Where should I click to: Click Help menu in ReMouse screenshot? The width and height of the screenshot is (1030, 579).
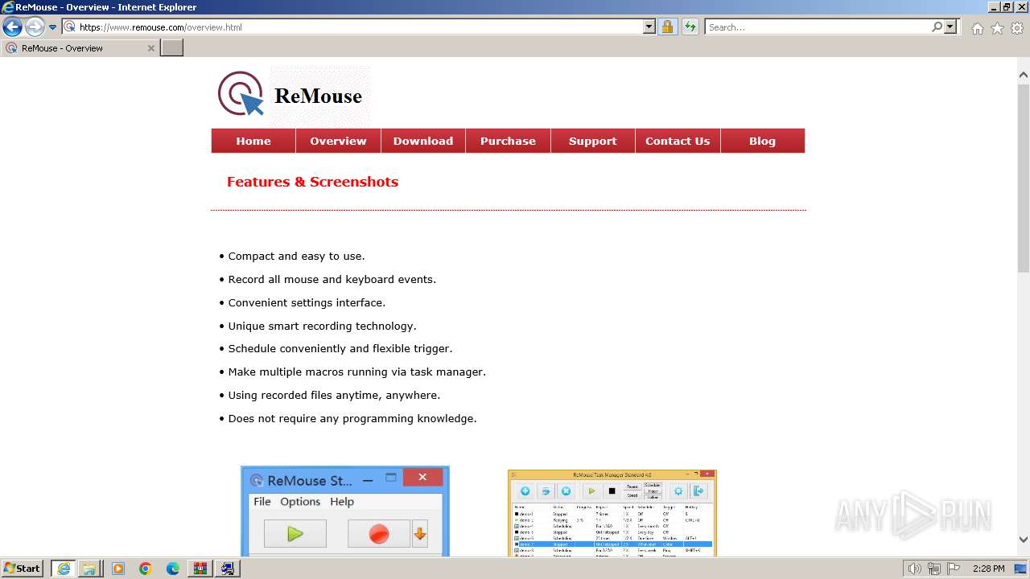tap(342, 501)
